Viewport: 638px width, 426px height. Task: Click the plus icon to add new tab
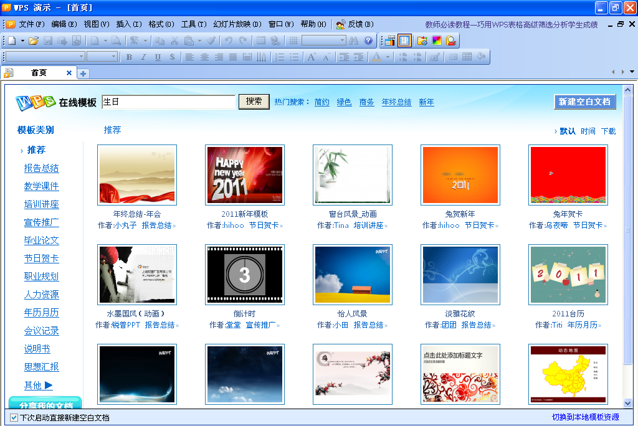click(83, 73)
